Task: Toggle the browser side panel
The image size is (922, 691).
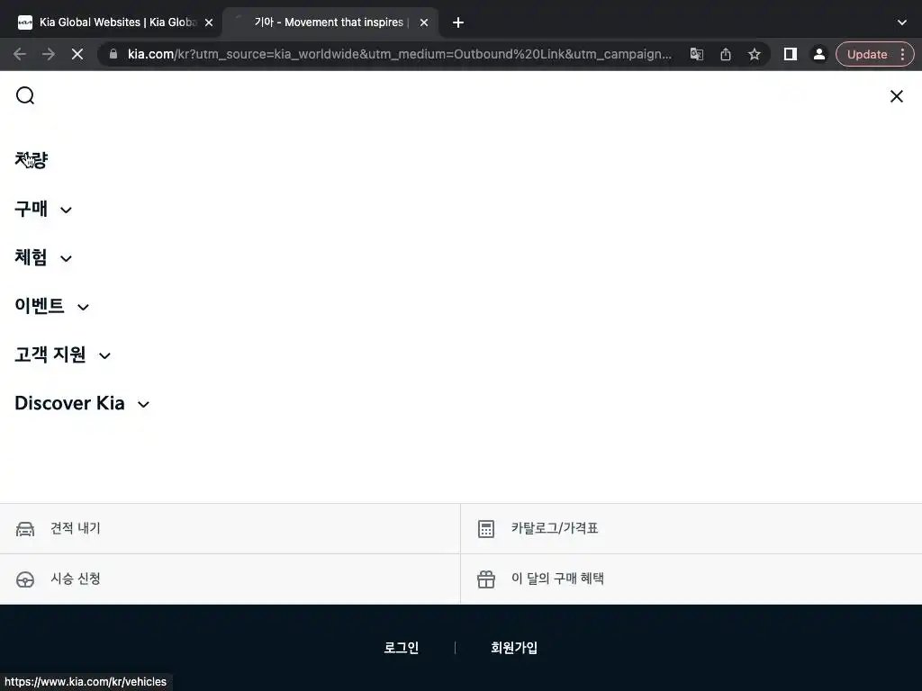Action: (x=791, y=54)
